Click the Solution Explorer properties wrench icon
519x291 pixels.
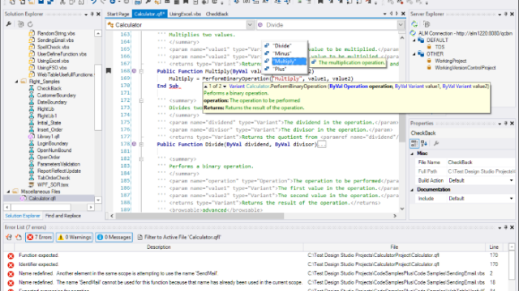pos(9,24)
